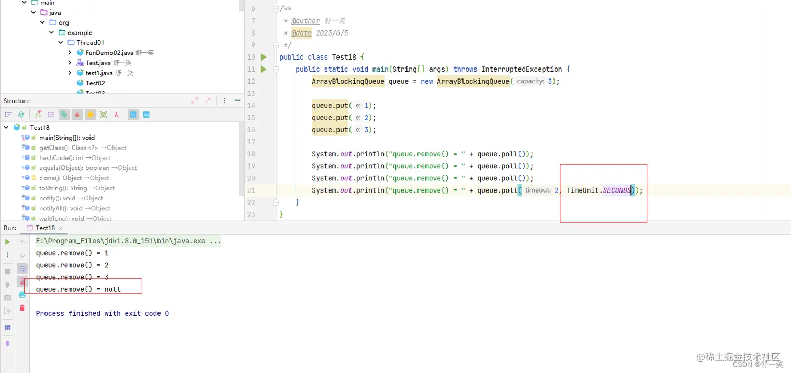Toggle Show Inherited members icon
This screenshot has width=791, height=373.
click(38, 115)
